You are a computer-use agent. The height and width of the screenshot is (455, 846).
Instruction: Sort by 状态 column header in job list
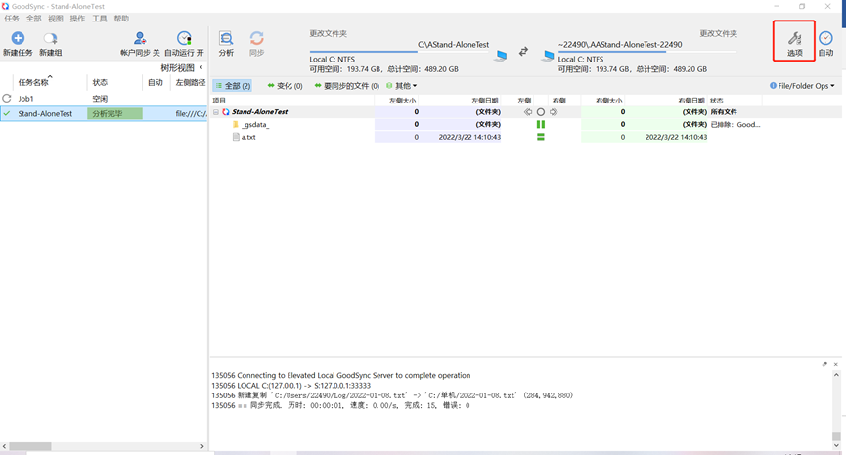(100, 82)
